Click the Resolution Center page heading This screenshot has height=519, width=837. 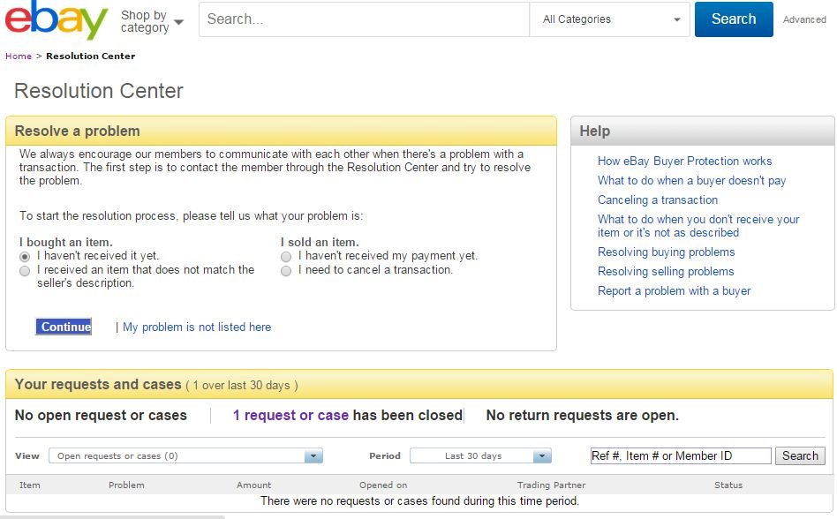[x=99, y=91]
